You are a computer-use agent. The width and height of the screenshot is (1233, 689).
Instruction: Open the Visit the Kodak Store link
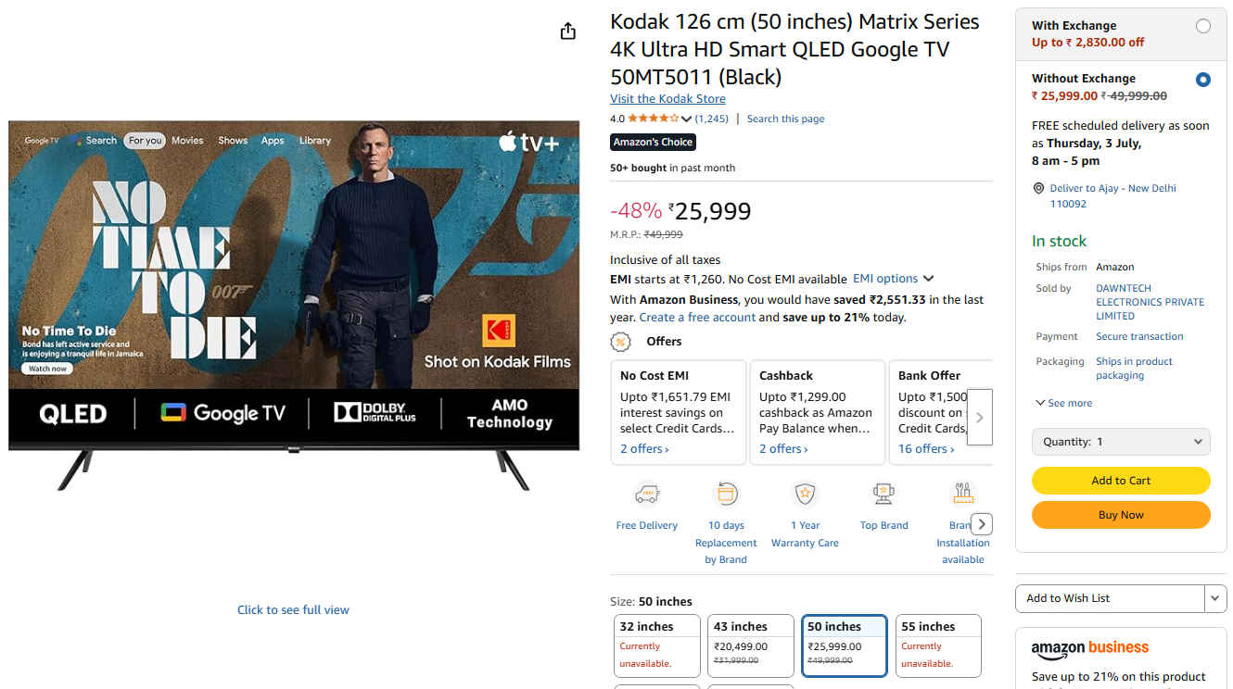667,99
